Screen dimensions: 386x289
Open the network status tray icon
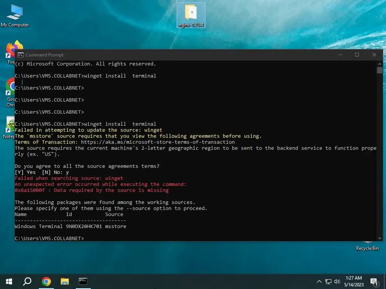coord(328,281)
